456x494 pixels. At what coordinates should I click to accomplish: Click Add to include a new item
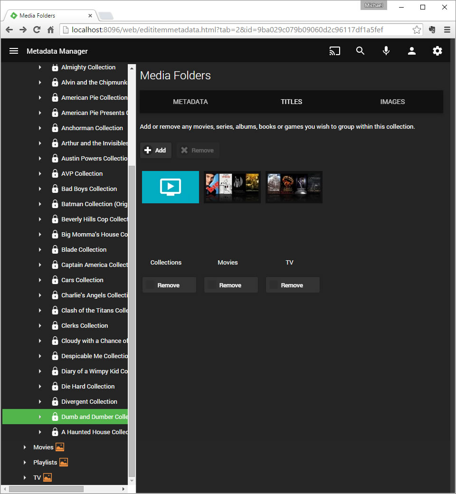click(x=156, y=150)
